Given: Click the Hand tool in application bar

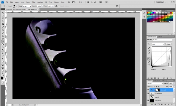Looking at the screenshot, I should [x=88, y=2].
